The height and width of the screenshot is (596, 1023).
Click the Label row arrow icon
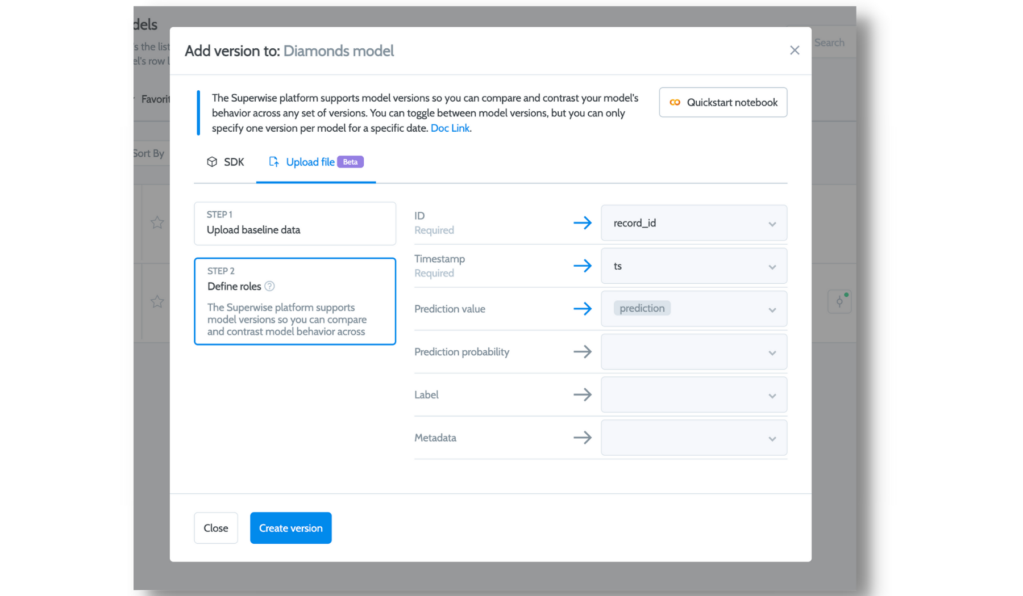583,395
